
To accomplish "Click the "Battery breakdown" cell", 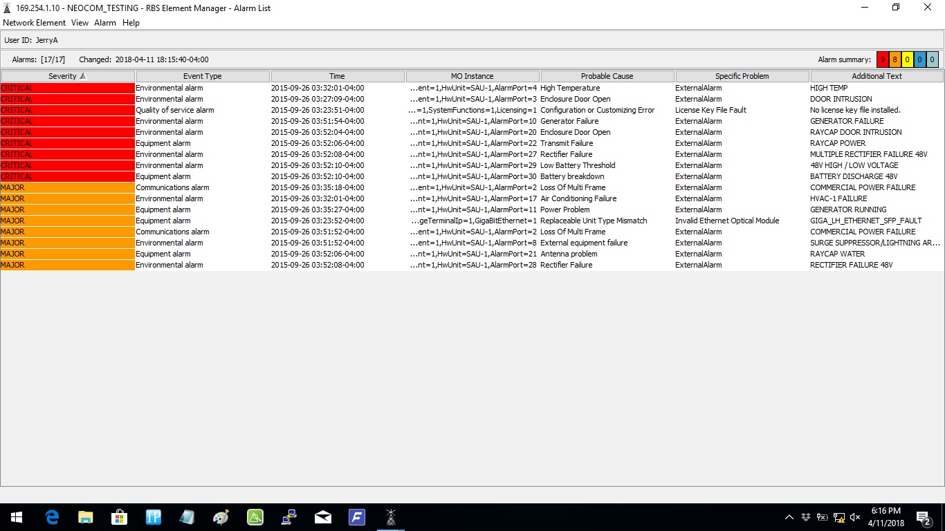I will click(607, 176).
